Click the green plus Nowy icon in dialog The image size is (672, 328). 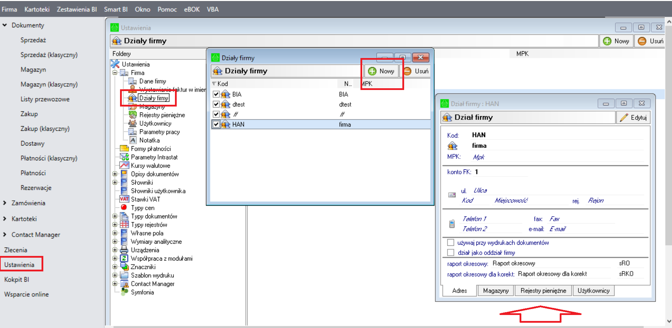372,71
